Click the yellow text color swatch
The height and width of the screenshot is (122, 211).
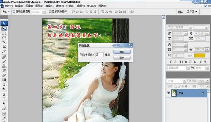tap(199, 55)
